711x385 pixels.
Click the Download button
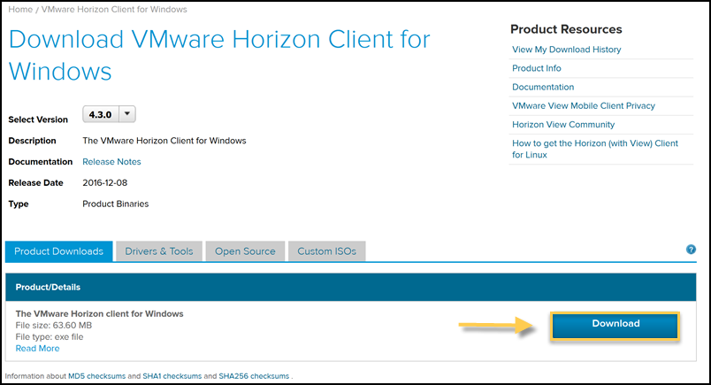tap(615, 326)
